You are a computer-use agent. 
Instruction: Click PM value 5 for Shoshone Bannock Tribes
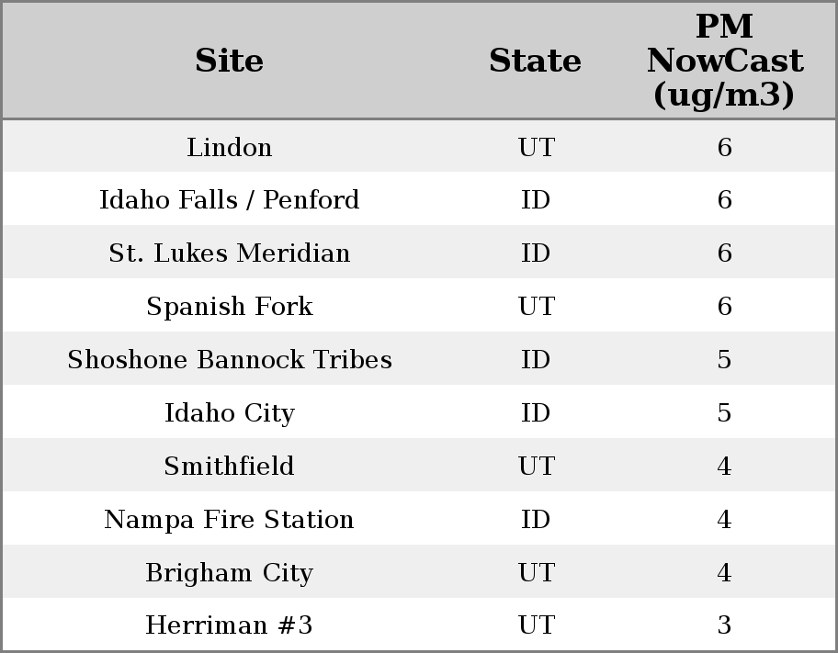click(x=724, y=360)
